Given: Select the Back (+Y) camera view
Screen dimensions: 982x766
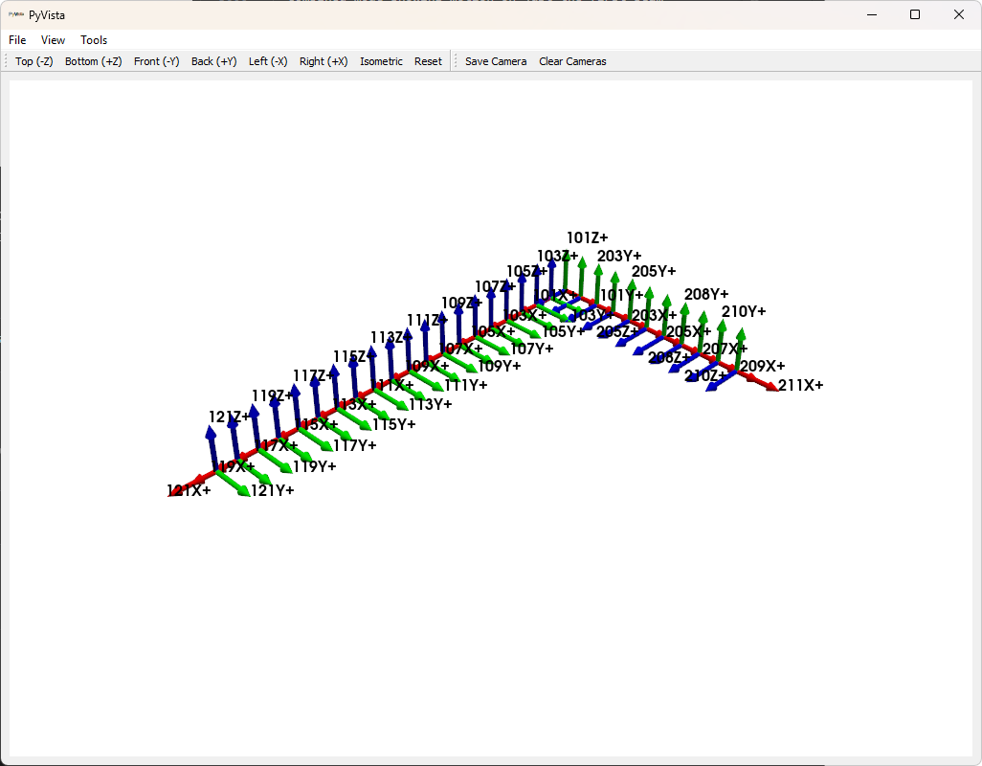Looking at the screenshot, I should point(213,60).
